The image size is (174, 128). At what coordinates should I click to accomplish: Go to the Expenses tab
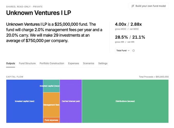(74, 63)
